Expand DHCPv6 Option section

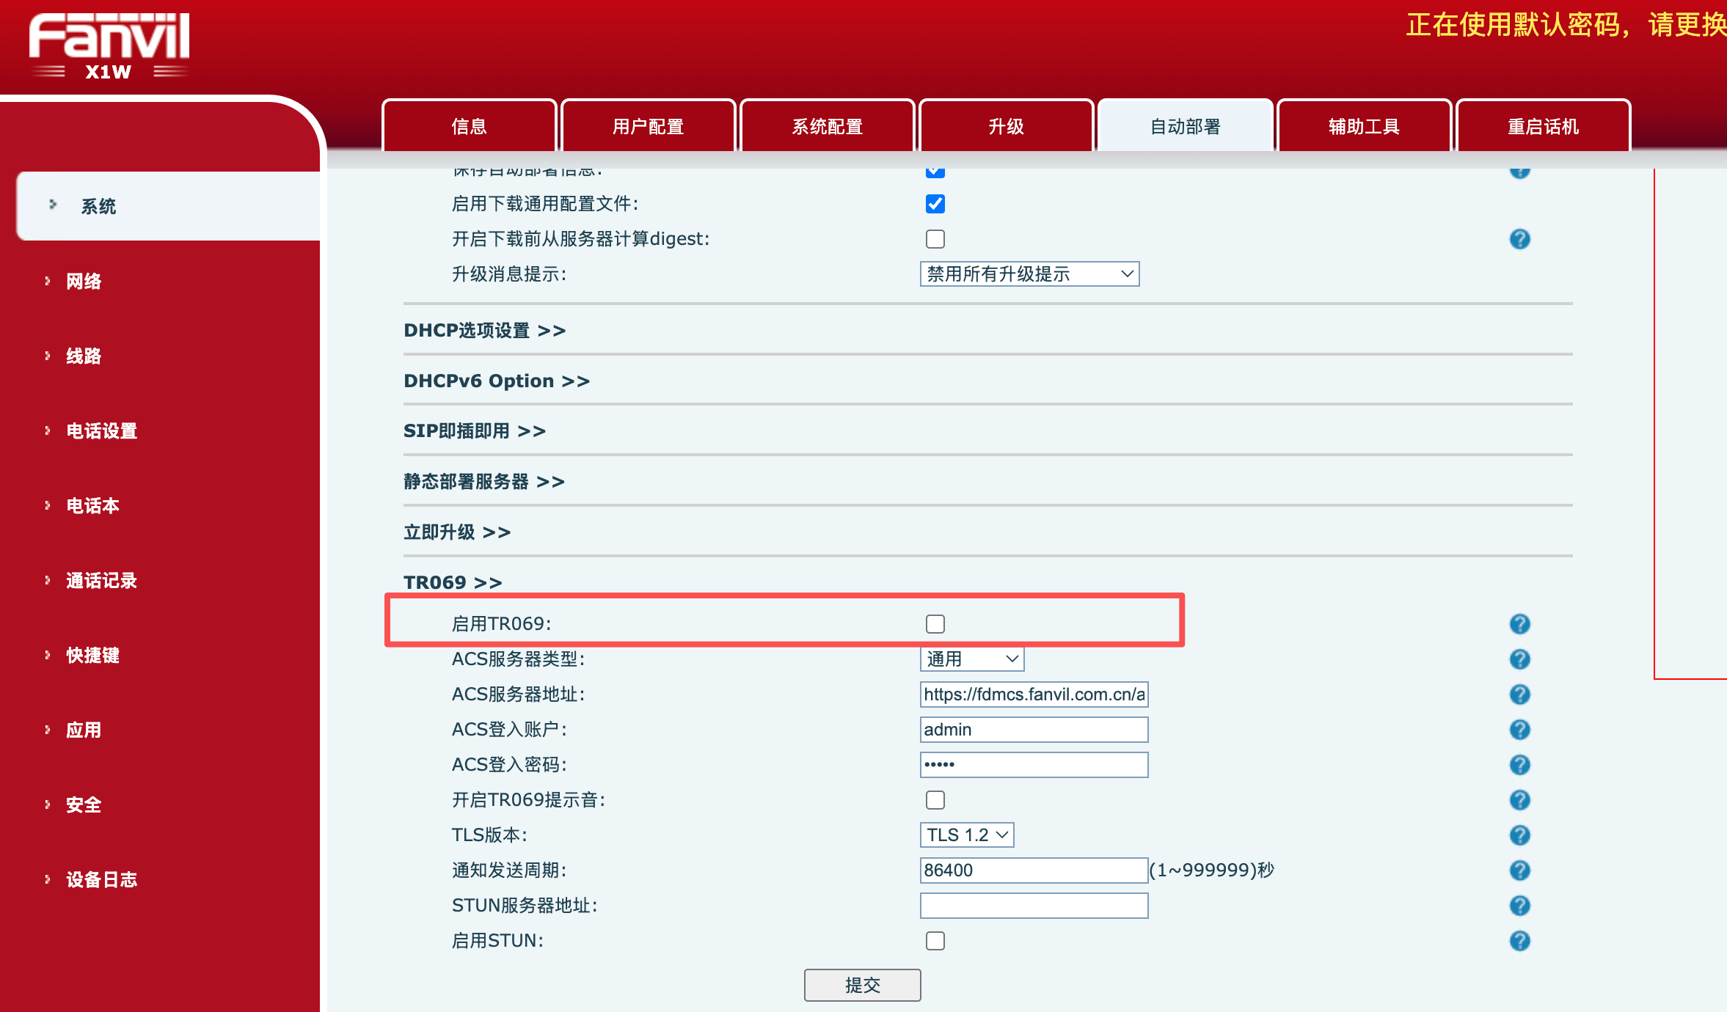pos(497,381)
